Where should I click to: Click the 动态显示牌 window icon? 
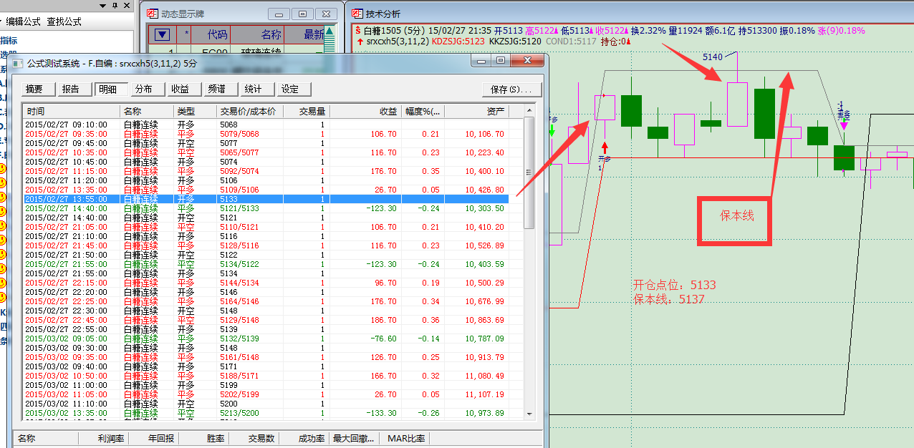(153, 14)
